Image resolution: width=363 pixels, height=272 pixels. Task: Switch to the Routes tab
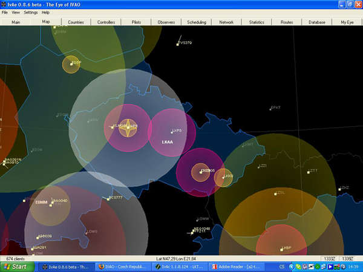pyautogui.click(x=287, y=22)
